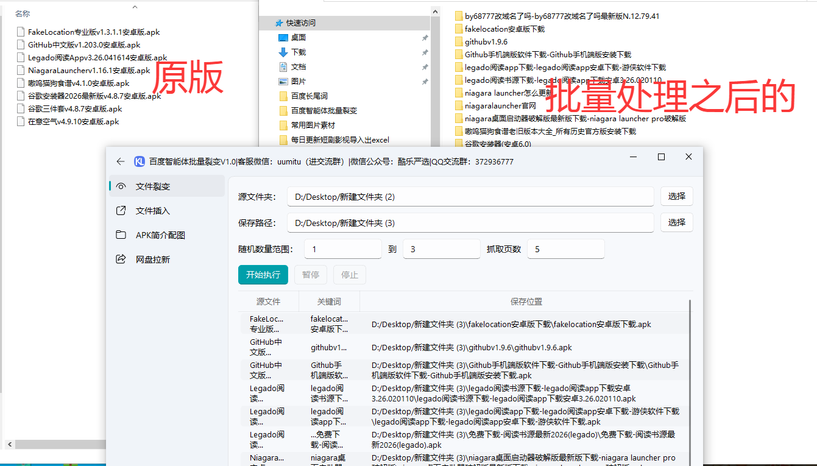The width and height of the screenshot is (817, 466).
Task: Click the export icon beside 文件插入
Action: [x=121, y=211]
